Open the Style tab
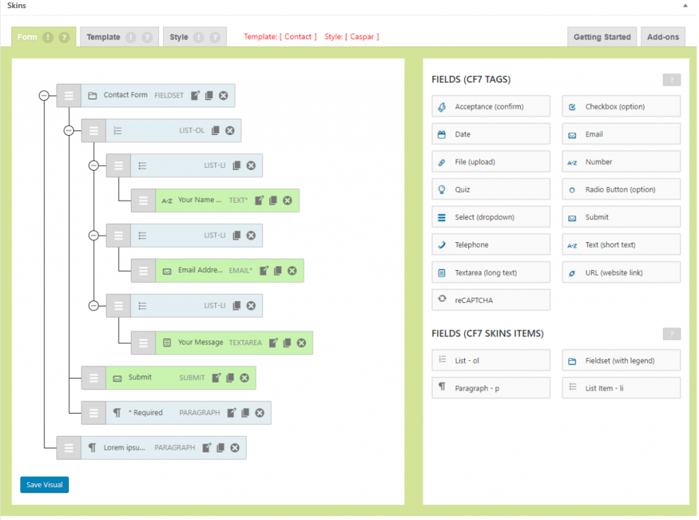The image size is (699, 520). [179, 38]
